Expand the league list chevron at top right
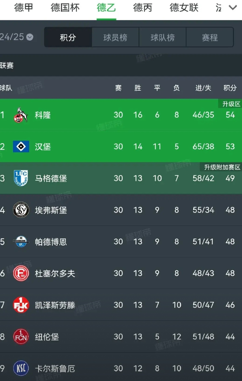The height and width of the screenshot is (381, 242). tap(233, 8)
